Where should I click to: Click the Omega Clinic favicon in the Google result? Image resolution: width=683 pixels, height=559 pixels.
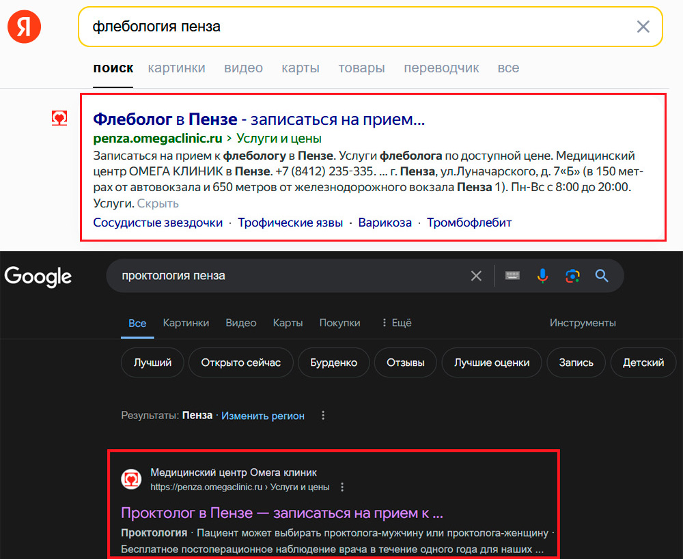[x=131, y=479]
